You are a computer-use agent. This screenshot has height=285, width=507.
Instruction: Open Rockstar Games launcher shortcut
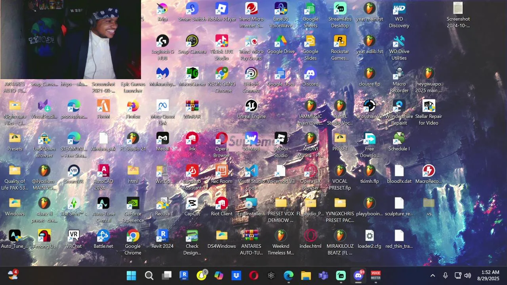click(340, 47)
